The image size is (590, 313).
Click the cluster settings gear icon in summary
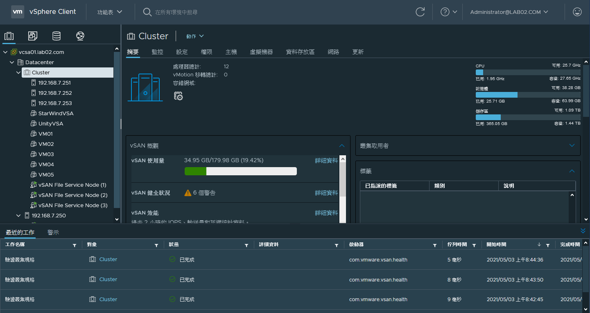point(178,96)
